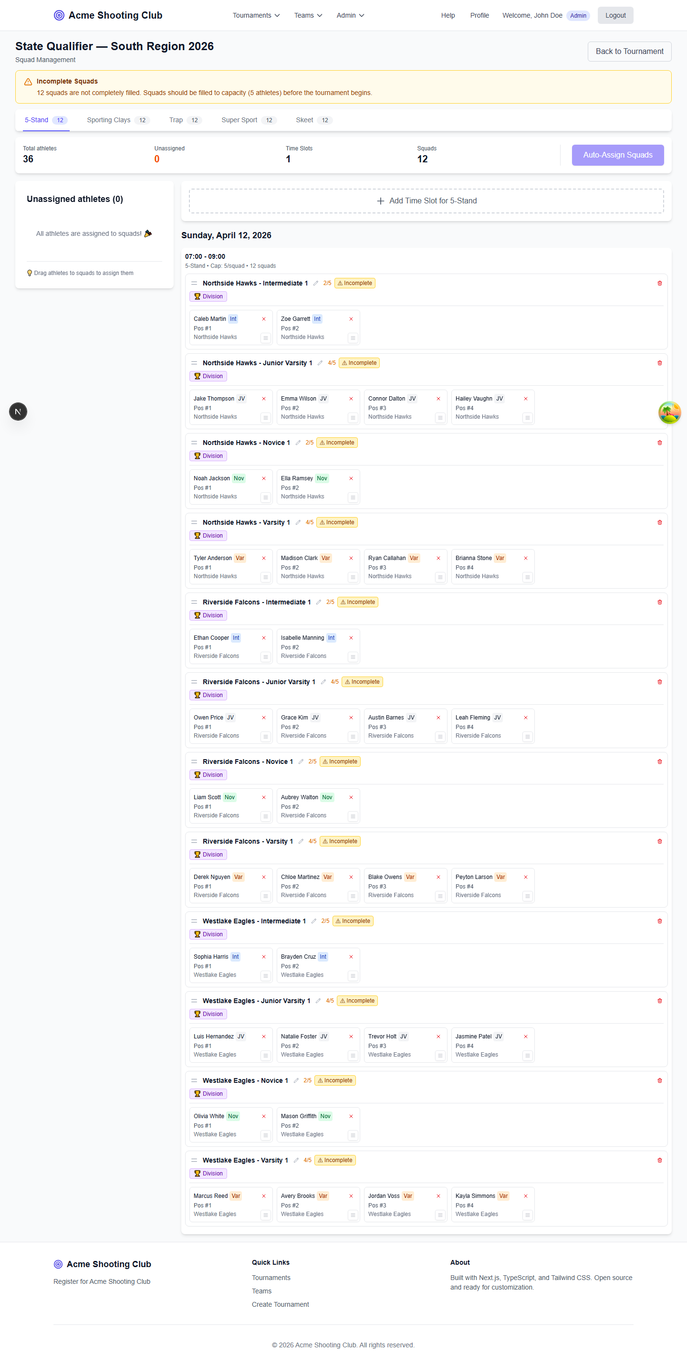
Task: Edit name of Northside Hawks - Junior Varsity 1
Action: click(x=320, y=363)
